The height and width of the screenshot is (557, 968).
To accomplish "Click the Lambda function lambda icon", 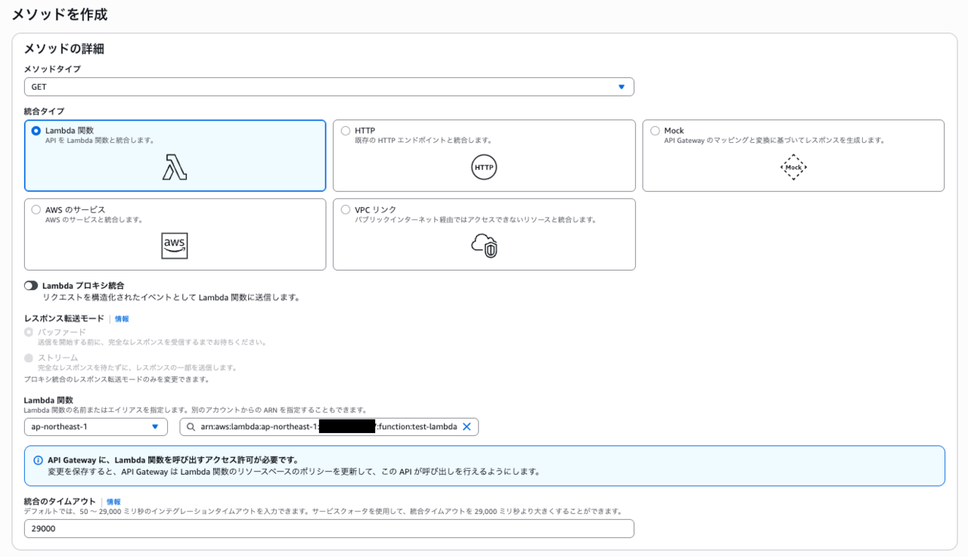I will [175, 167].
